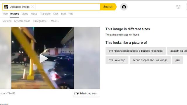Click the camera image search icon
The width and height of the screenshot is (187, 105).
click(124, 7)
